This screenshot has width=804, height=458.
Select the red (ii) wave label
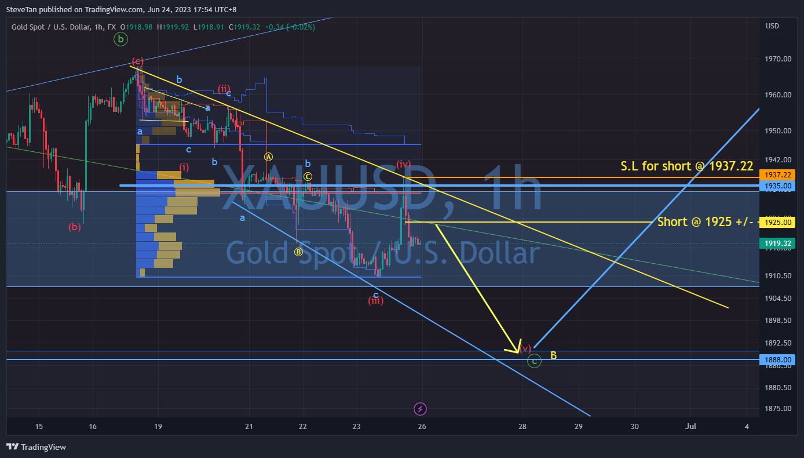tap(223, 89)
